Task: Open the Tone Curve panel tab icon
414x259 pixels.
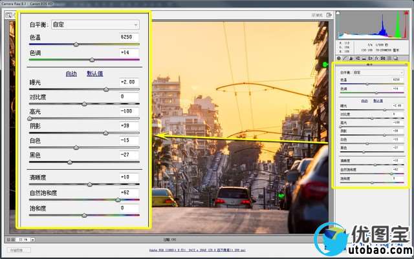Action: pos(345,58)
